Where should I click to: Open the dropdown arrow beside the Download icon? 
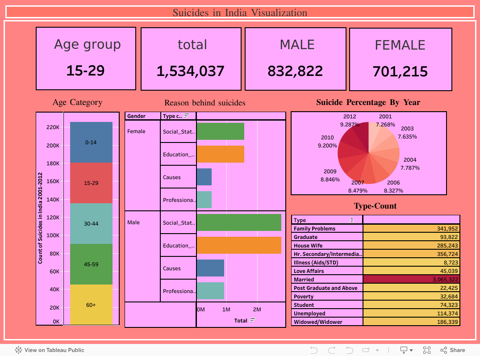412,350
